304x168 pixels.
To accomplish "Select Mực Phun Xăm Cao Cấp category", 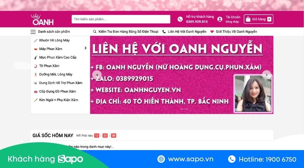I will (x=58, y=57).
